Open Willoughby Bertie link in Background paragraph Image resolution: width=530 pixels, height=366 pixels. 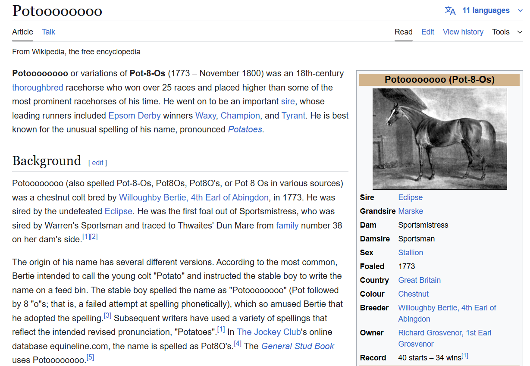[194, 197]
